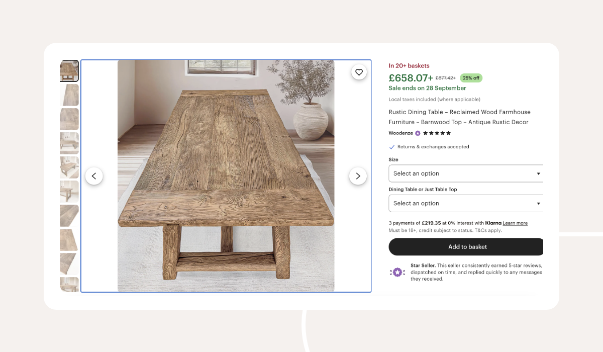Advance to the next product image
This screenshot has height=352, width=603.
pyautogui.click(x=358, y=176)
